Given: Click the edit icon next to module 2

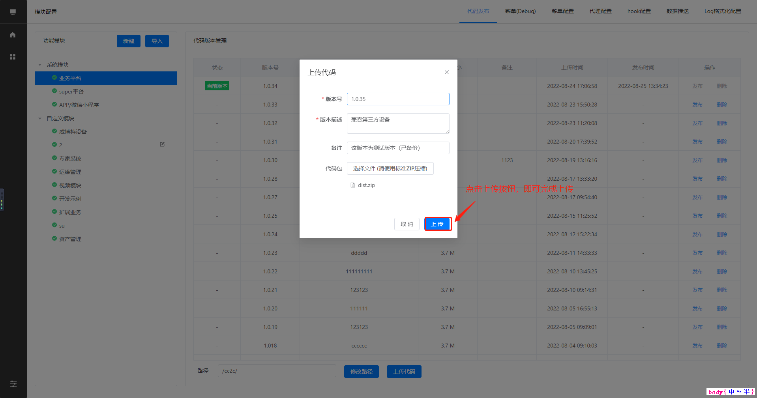Looking at the screenshot, I should pos(162,144).
